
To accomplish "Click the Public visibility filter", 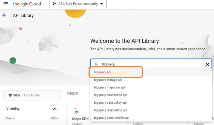I will [10, 118].
